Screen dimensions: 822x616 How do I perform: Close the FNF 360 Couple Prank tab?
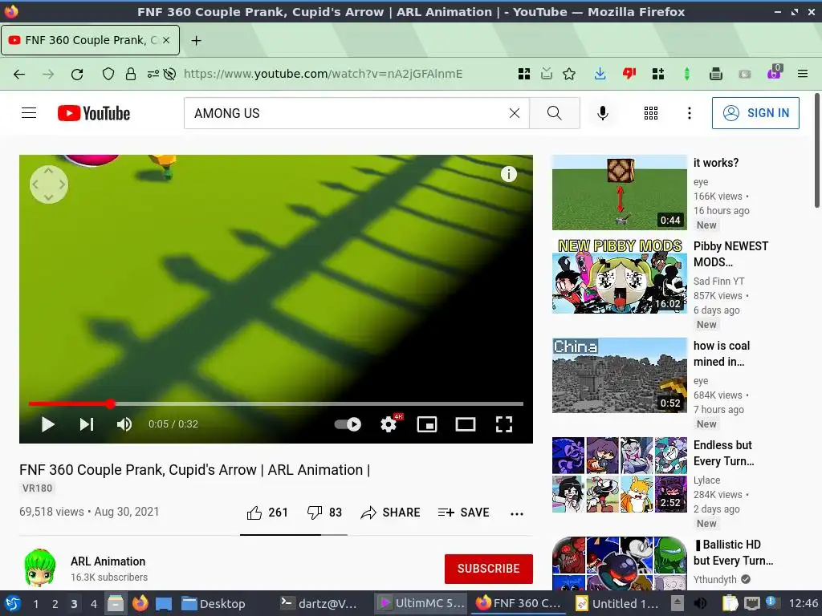click(166, 40)
